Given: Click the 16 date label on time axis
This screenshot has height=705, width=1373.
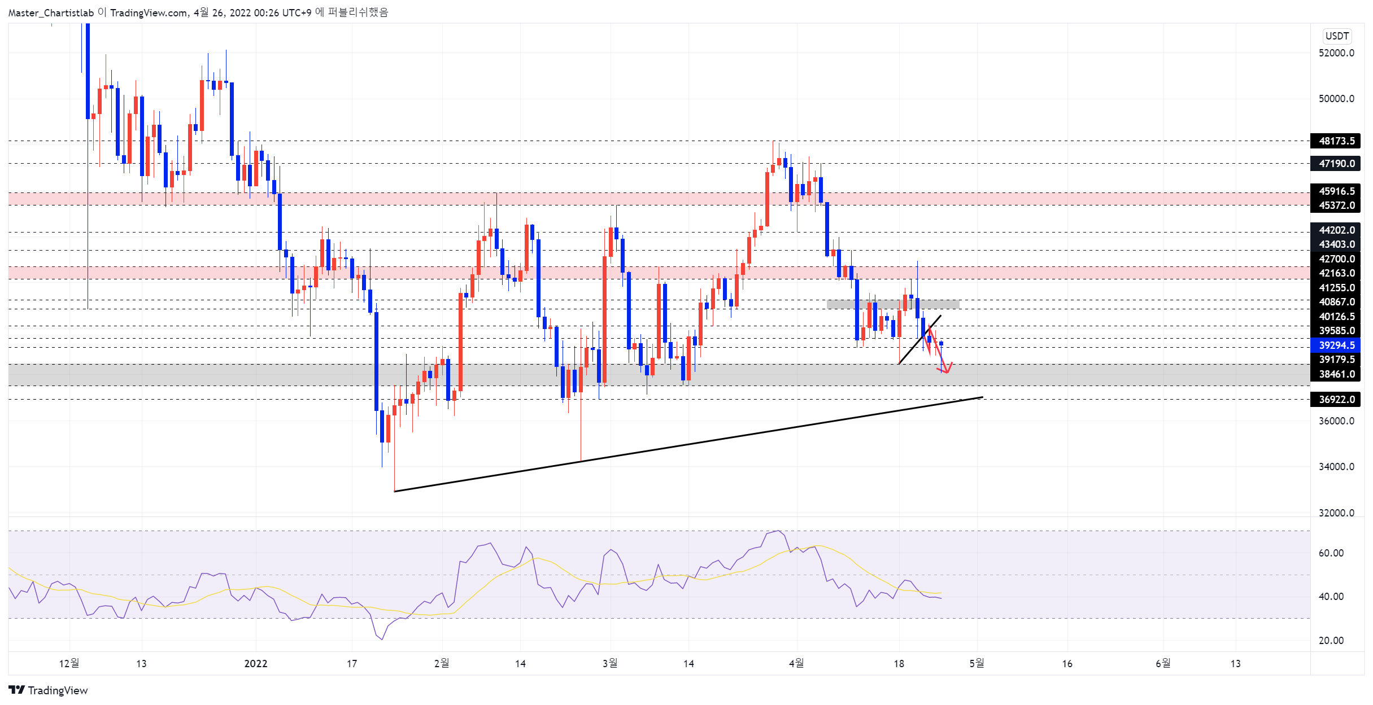Looking at the screenshot, I should click(1067, 664).
